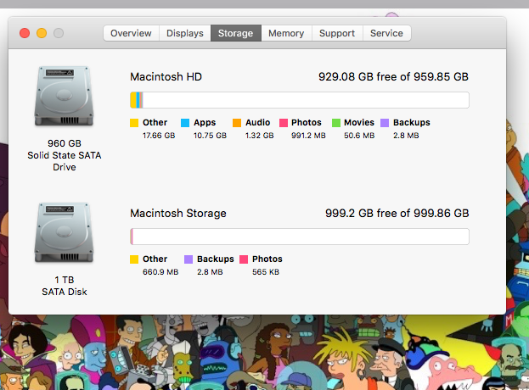The width and height of the screenshot is (529, 390).
Task: Click the pink Photos swatch for Macintosh Storage
Action: coord(244,259)
